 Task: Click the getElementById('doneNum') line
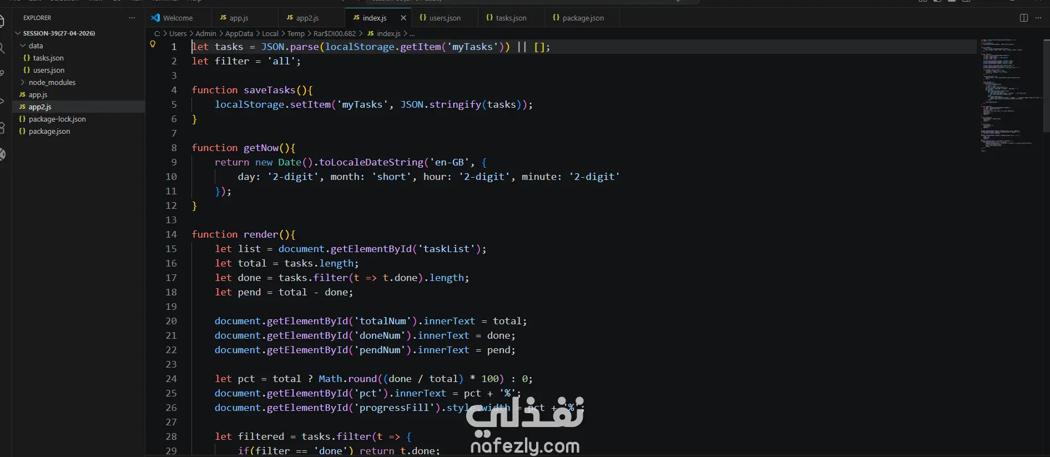click(365, 335)
